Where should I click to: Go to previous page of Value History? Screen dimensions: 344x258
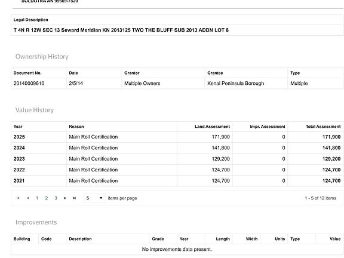click(27, 198)
